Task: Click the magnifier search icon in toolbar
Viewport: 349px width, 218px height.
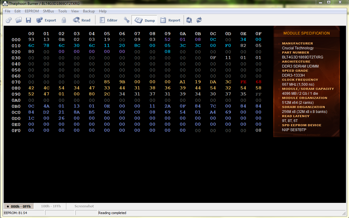Action: (x=189, y=20)
